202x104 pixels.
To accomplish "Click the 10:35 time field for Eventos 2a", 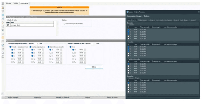I will tap(39, 53).
